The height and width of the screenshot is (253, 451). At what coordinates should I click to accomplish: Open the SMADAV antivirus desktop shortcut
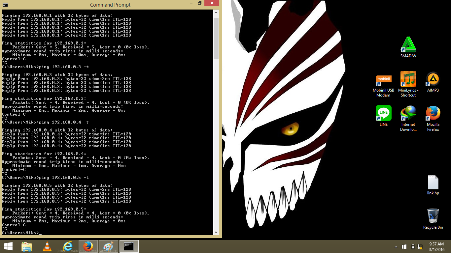[408, 47]
